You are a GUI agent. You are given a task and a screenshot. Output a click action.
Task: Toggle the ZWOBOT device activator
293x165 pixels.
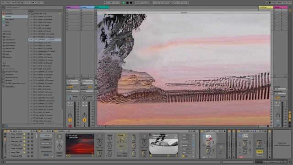point(56,132)
